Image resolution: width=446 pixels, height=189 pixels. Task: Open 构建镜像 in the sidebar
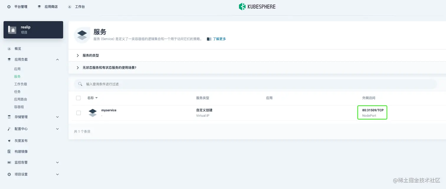coord(21,152)
